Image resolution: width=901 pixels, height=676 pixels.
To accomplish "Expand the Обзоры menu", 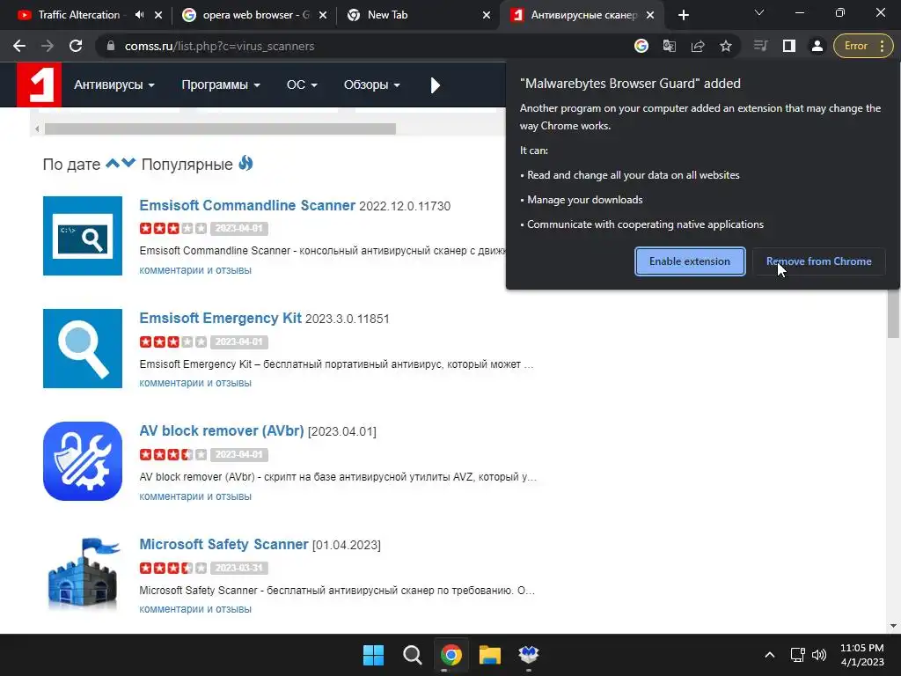I will 372,85.
